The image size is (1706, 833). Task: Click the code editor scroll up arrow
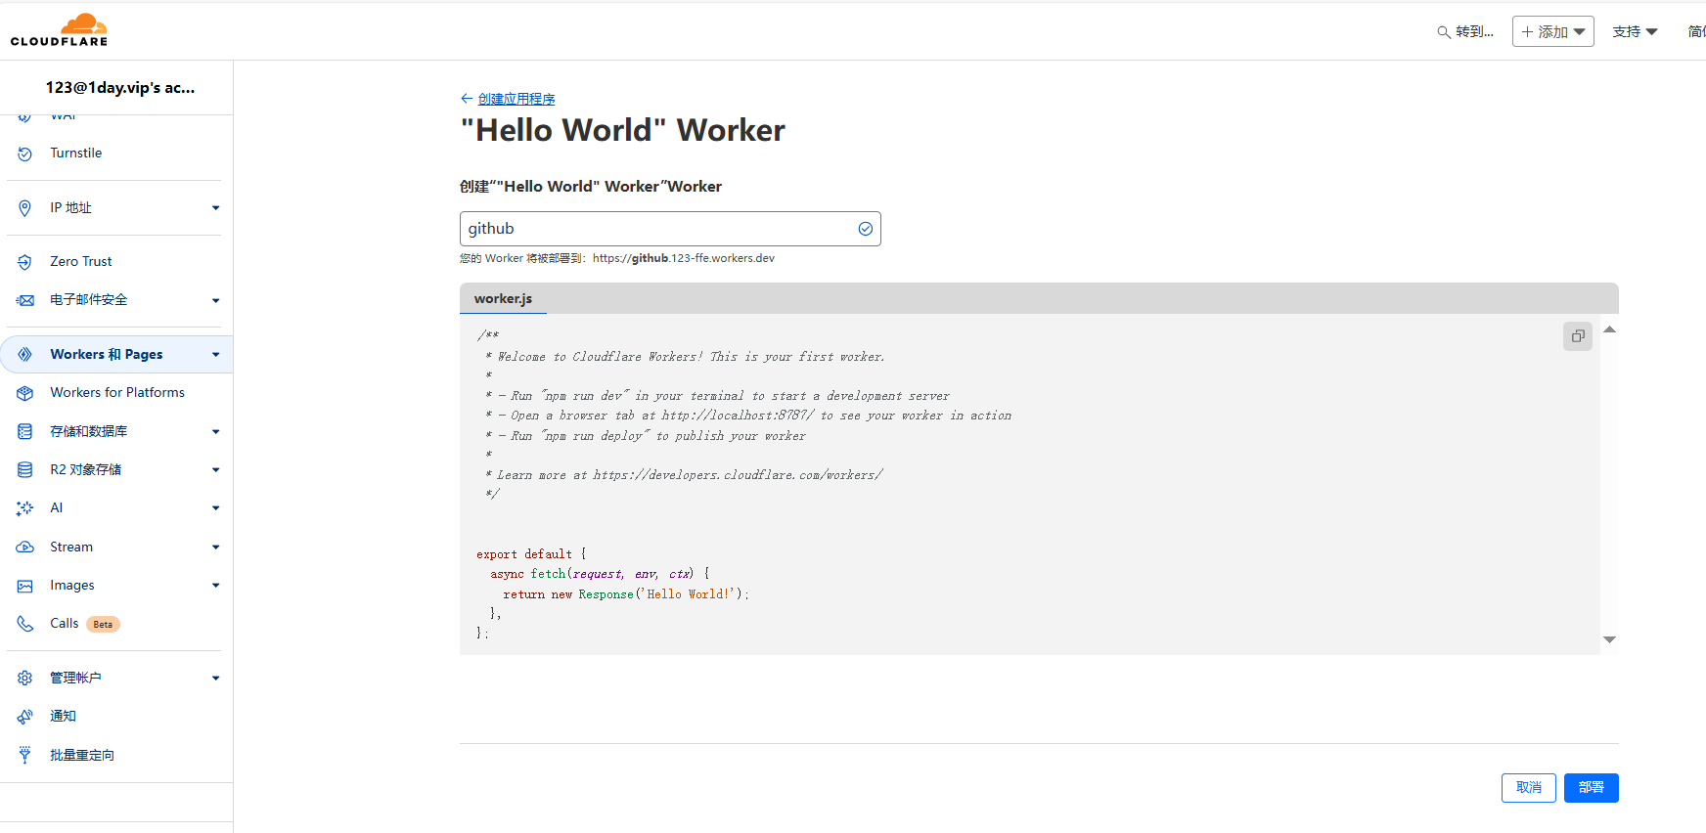coord(1609,330)
